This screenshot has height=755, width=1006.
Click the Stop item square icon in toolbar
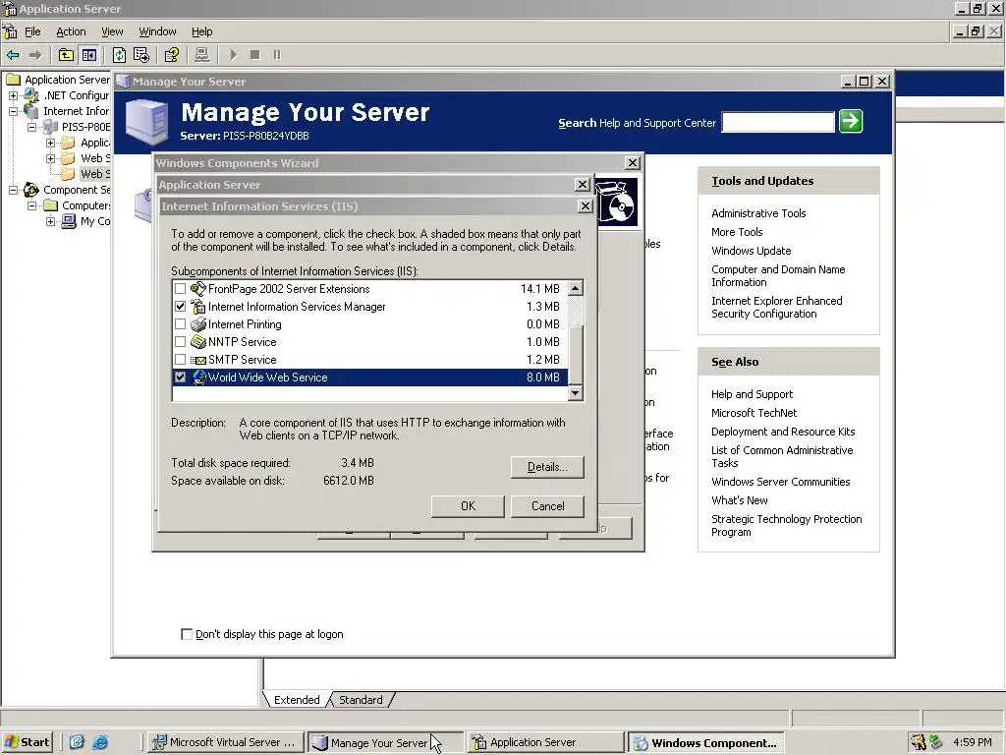(x=254, y=55)
